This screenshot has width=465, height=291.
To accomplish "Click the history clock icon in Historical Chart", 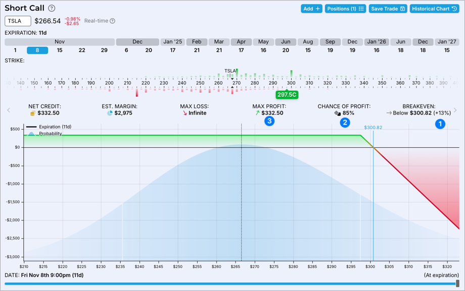I will point(454,9).
